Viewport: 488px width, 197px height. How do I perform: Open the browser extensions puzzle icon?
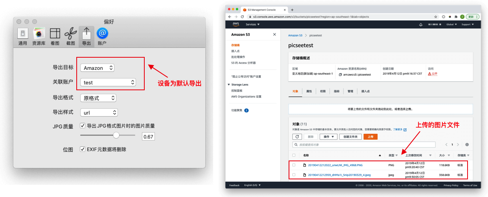(455, 17)
